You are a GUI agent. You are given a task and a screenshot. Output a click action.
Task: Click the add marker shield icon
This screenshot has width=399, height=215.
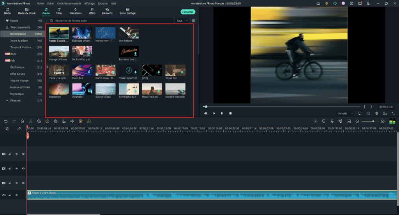coord(324,122)
